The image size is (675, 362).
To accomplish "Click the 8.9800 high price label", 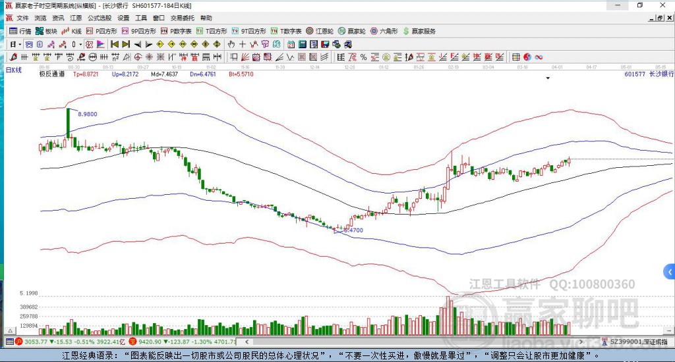I will click(88, 114).
